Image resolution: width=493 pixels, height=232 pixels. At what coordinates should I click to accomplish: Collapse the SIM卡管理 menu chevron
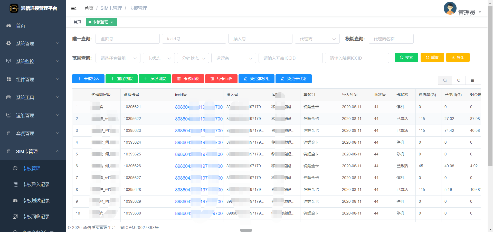58,151
